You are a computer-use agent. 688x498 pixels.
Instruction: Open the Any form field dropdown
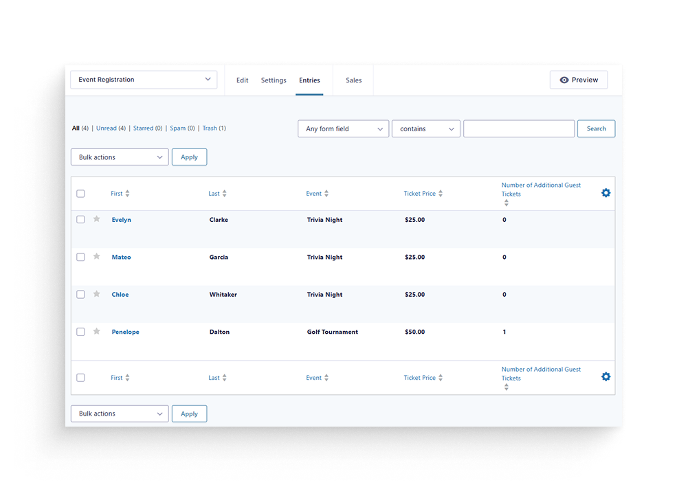click(x=343, y=129)
